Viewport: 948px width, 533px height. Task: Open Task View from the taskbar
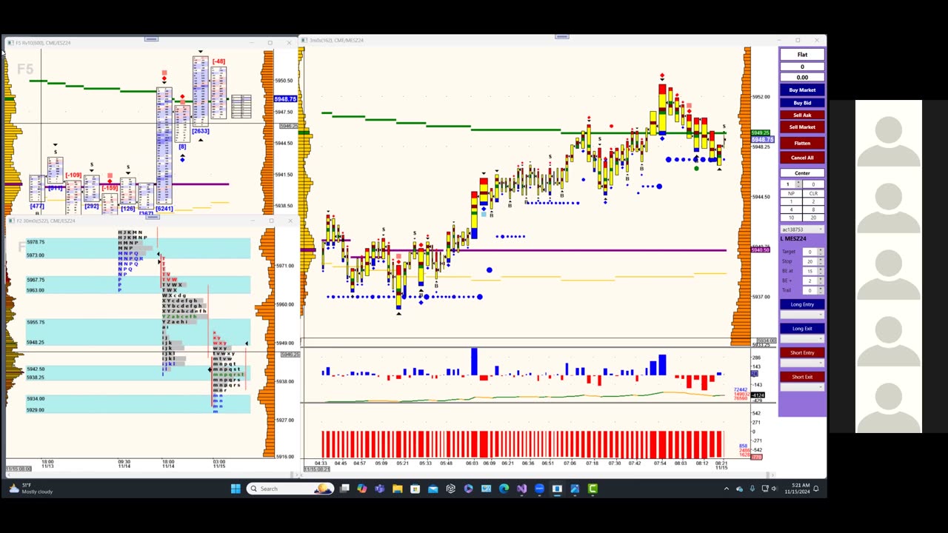pos(344,489)
